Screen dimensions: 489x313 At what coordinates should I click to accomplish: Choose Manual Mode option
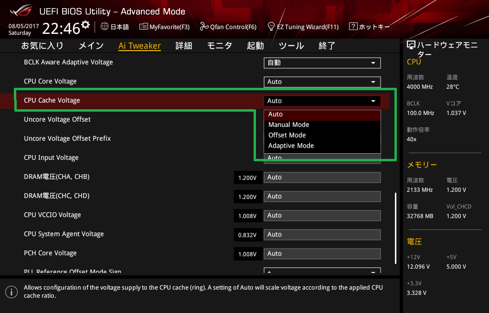click(x=322, y=125)
